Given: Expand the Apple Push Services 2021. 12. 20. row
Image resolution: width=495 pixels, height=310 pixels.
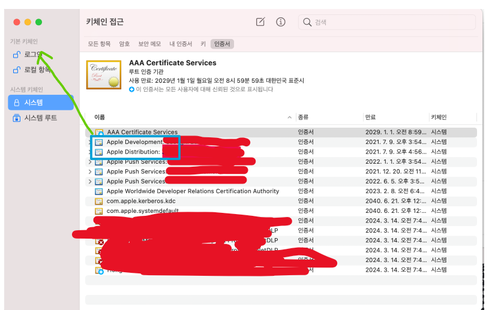Looking at the screenshot, I should pos(90,171).
